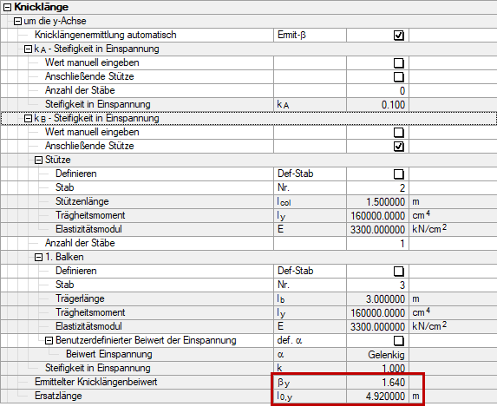
Task: Select βy value 1.640
Action: (377, 383)
